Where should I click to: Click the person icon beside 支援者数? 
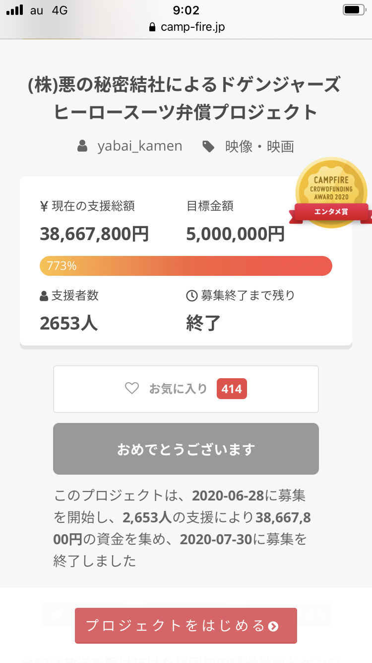(x=44, y=296)
